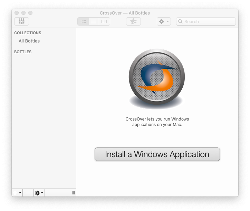Click the add favorite star icon
The width and height of the screenshot is (250, 211).
pyautogui.click(x=133, y=21)
